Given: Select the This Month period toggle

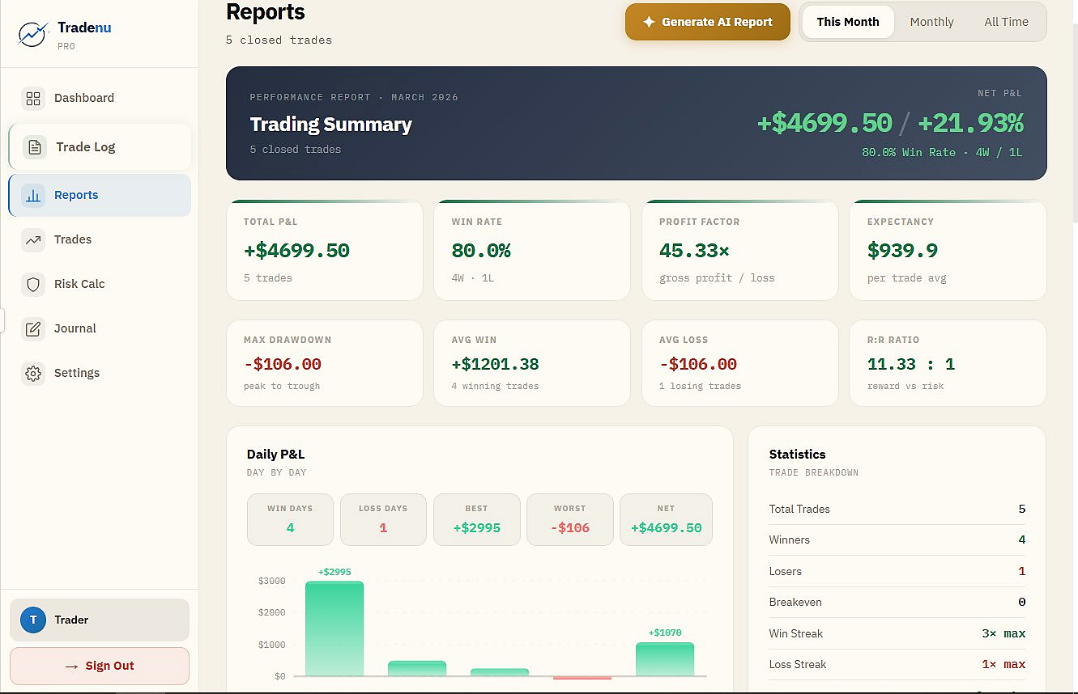Looking at the screenshot, I should pyautogui.click(x=847, y=22).
